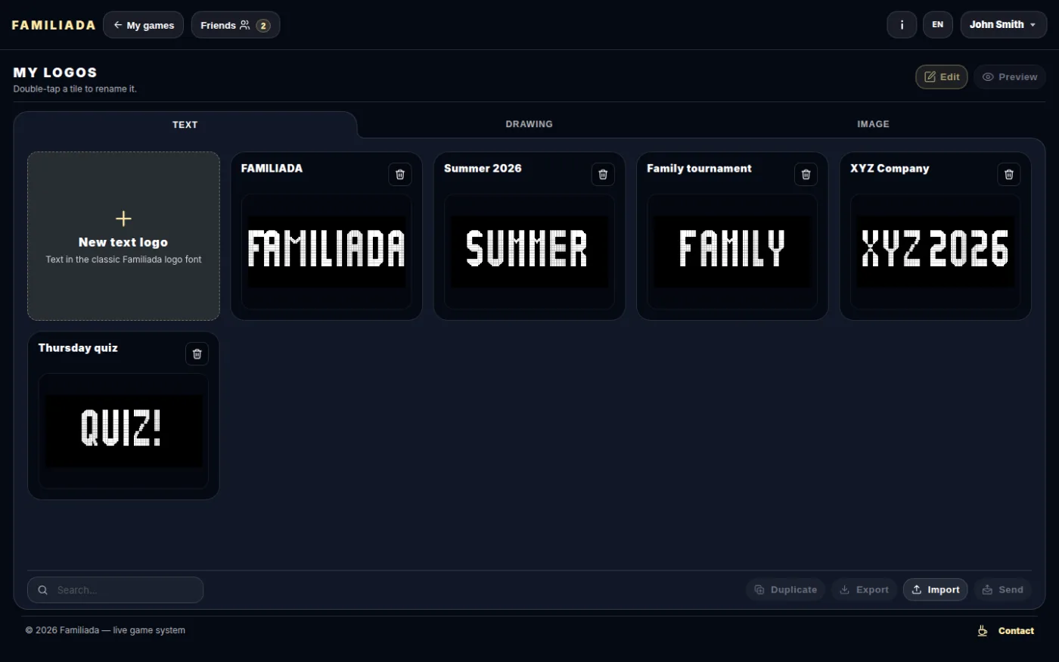Image resolution: width=1059 pixels, height=662 pixels.
Task: Select the FAMILIADA logo preview
Action: tap(326, 251)
